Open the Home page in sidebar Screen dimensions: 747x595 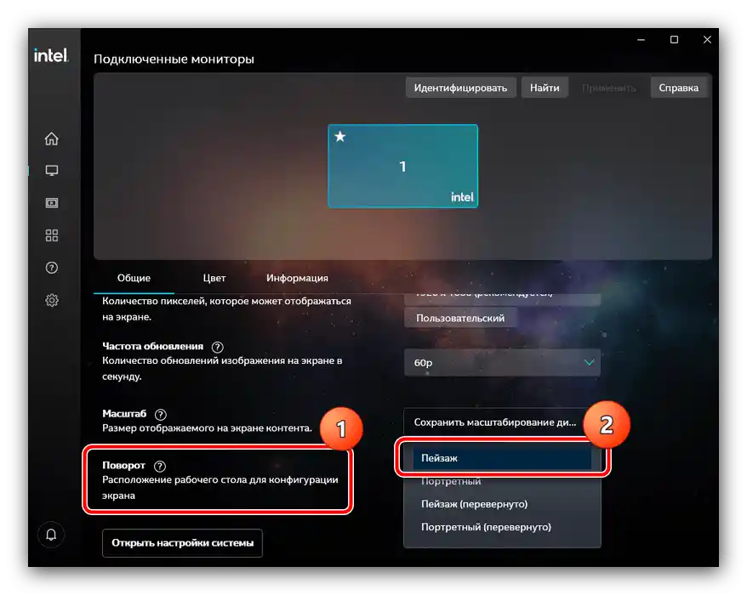point(51,139)
